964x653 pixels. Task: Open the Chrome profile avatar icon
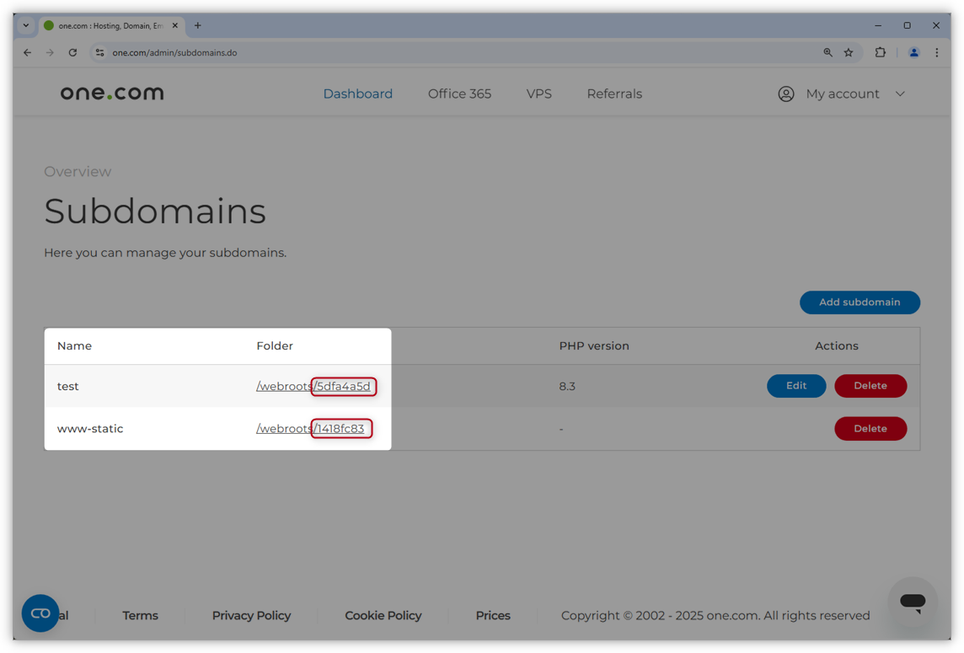coord(913,52)
